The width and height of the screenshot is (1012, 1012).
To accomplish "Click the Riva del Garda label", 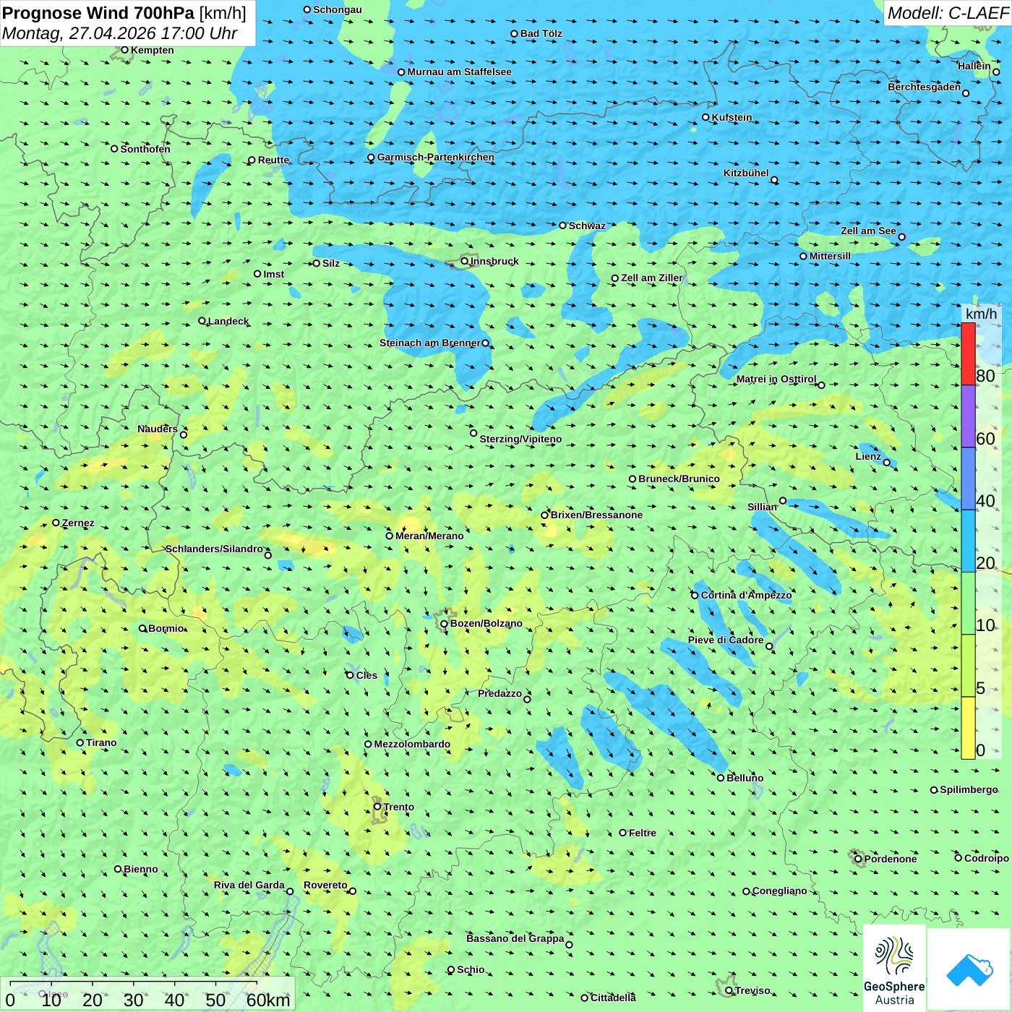I will pyautogui.click(x=249, y=885).
